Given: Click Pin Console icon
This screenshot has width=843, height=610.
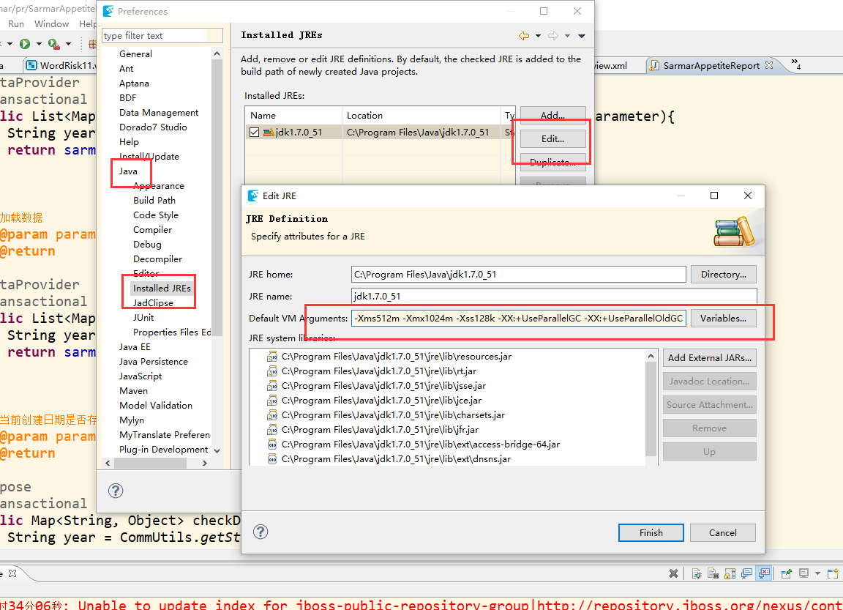Looking at the screenshot, I should click(x=787, y=573).
